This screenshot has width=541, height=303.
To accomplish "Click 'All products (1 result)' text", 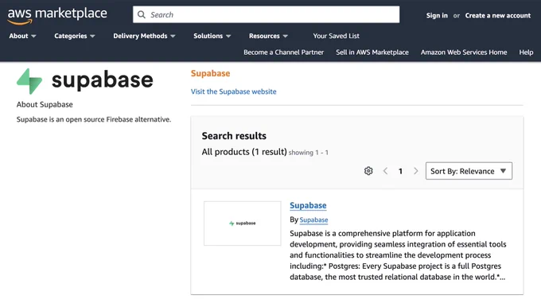I will tap(244, 152).
